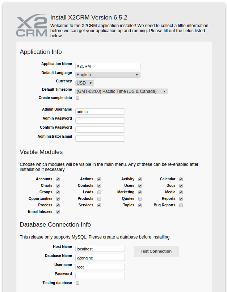Screen dimensions: 227x292
Task: Uncheck the Email Inboxes module
Action: coord(58,212)
